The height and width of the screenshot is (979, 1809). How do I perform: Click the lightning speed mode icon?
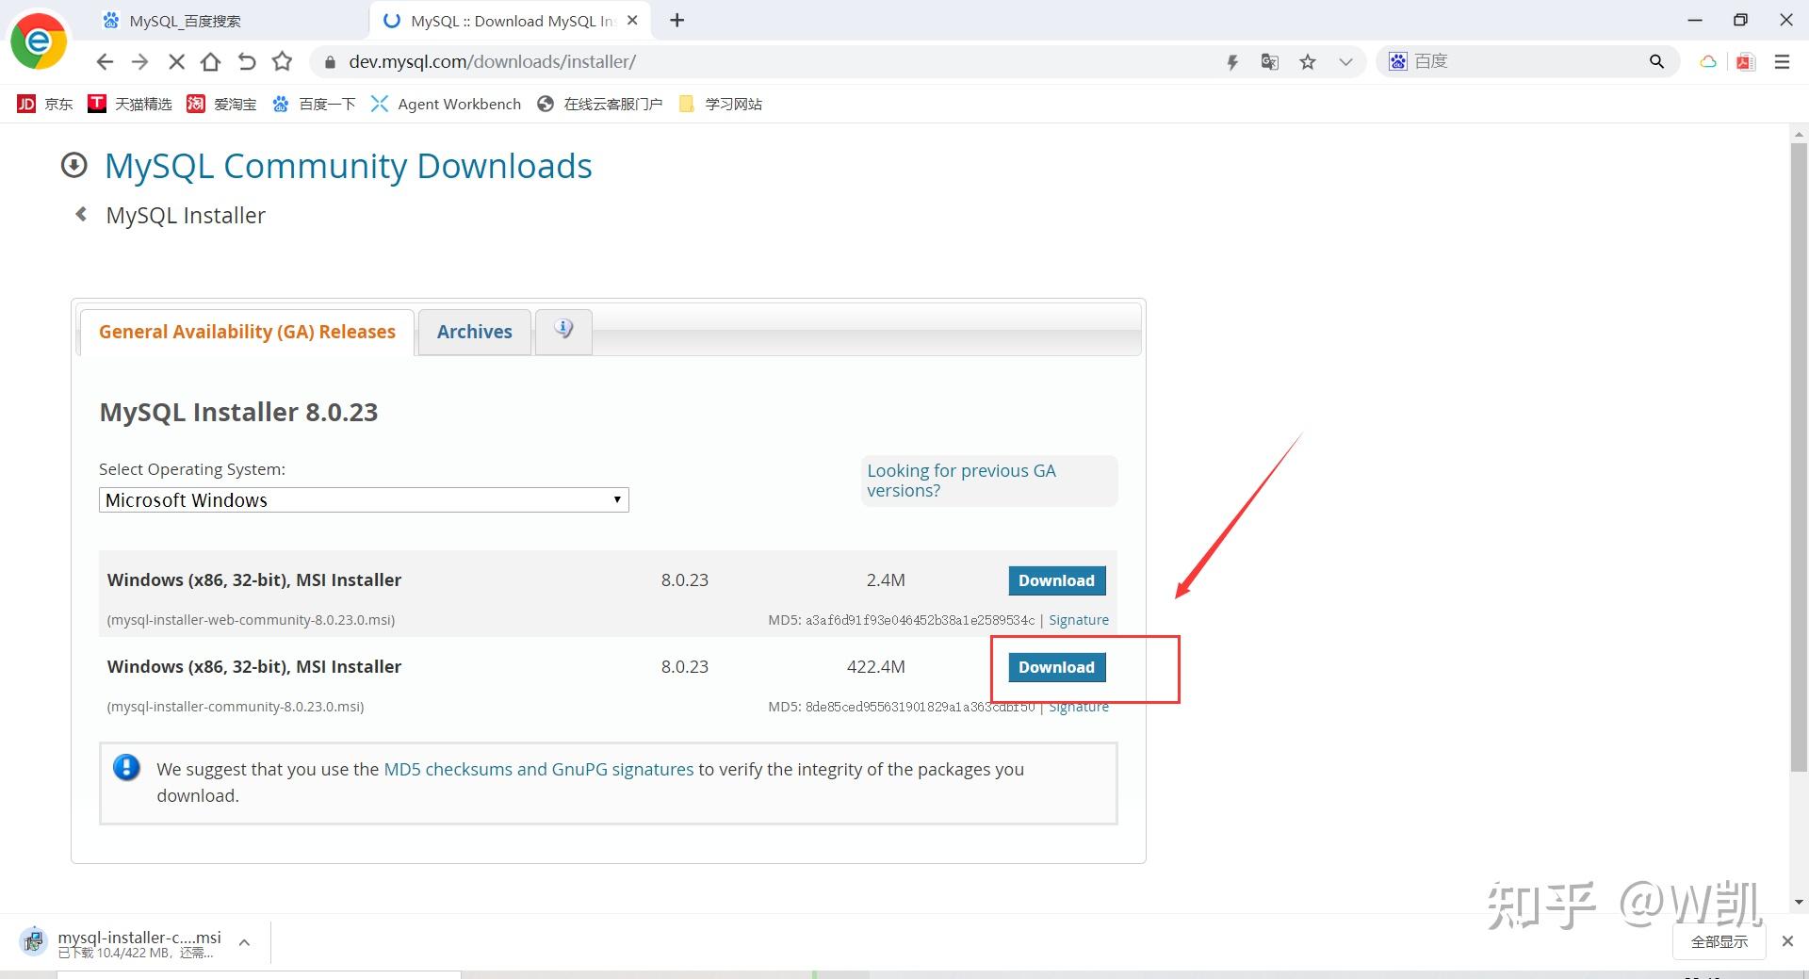click(1231, 62)
